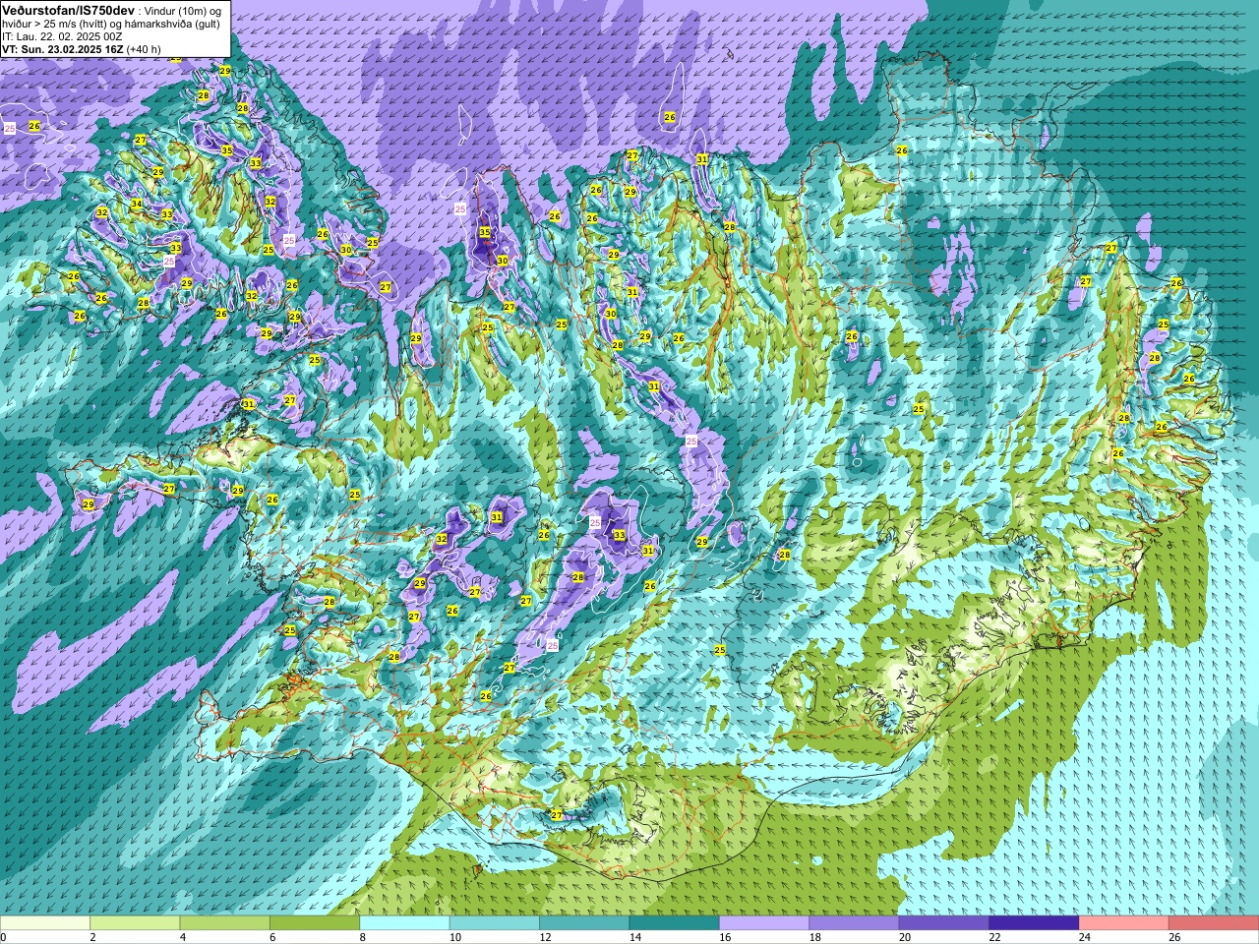Click the 16–18 m/s lavender legend swatch
This screenshot has height=944, width=1259.
764,923
